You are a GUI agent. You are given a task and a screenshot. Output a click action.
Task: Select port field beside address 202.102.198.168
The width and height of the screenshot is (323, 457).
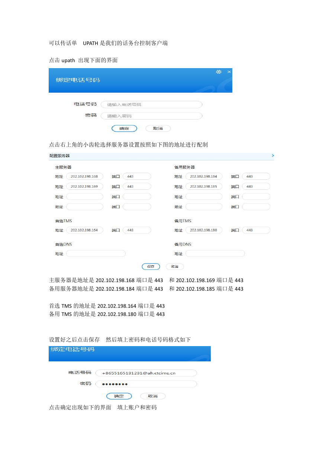(137, 176)
